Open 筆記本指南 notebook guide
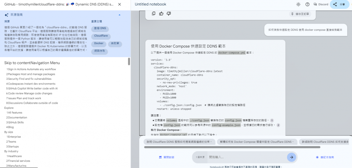Screen dimensions: 352x168 tap(324, 157)
